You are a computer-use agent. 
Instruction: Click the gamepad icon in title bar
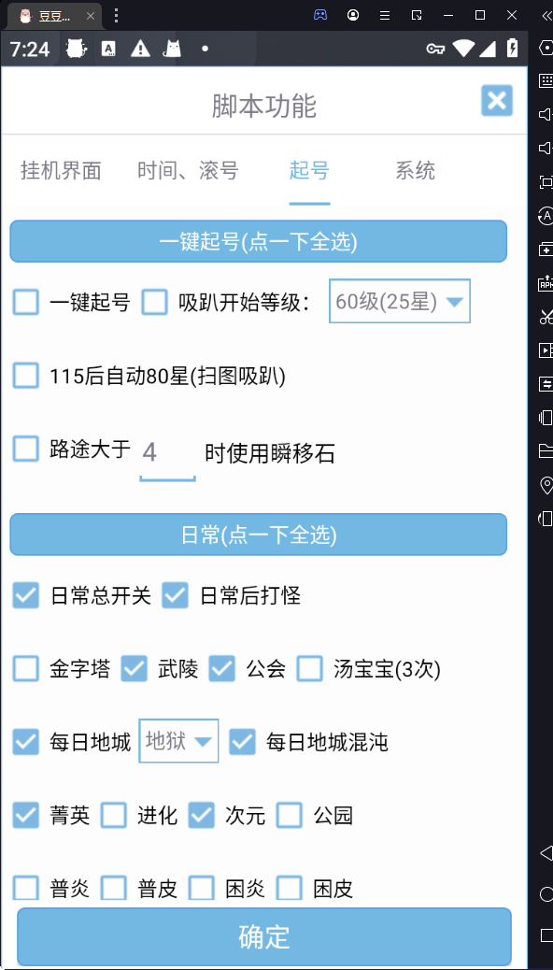(320, 16)
